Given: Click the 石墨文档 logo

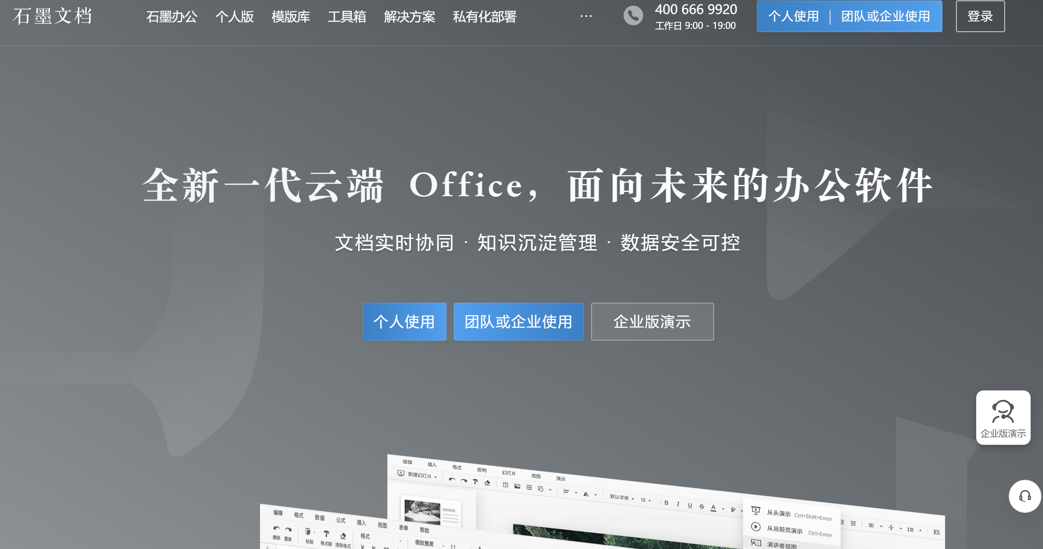Looking at the screenshot, I should (52, 16).
